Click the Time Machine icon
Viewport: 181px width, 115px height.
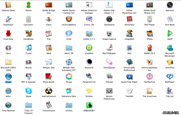tap(8, 105)
